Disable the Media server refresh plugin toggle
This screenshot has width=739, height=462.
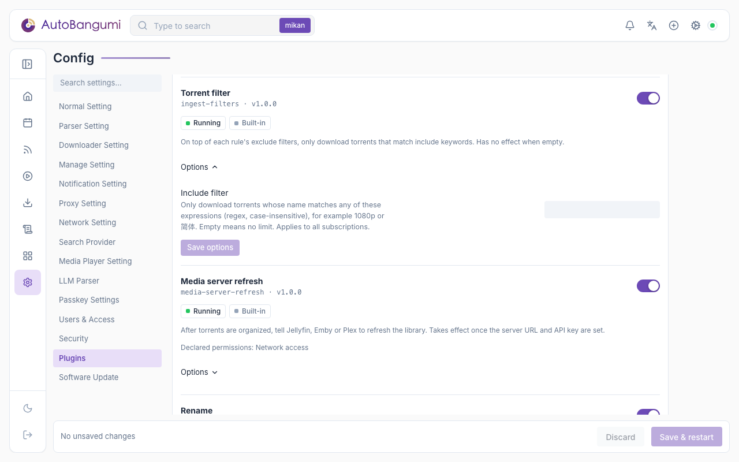click(x=648, y=286)
